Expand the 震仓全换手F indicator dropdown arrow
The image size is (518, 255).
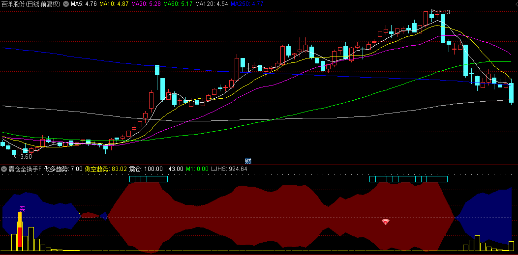(x=4, y=169)
